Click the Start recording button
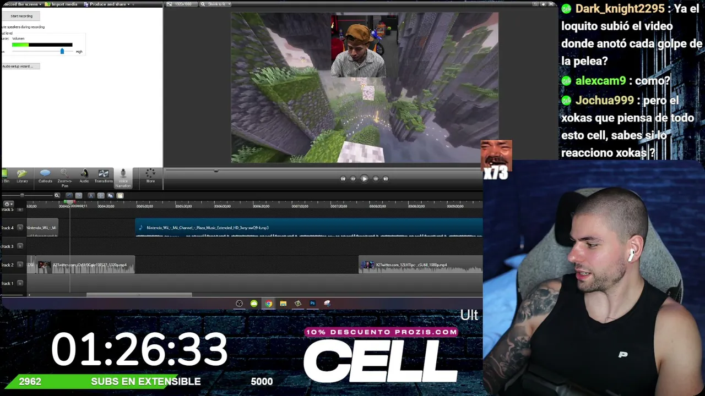This screenshot has height=396, width=705. (21, 16)
